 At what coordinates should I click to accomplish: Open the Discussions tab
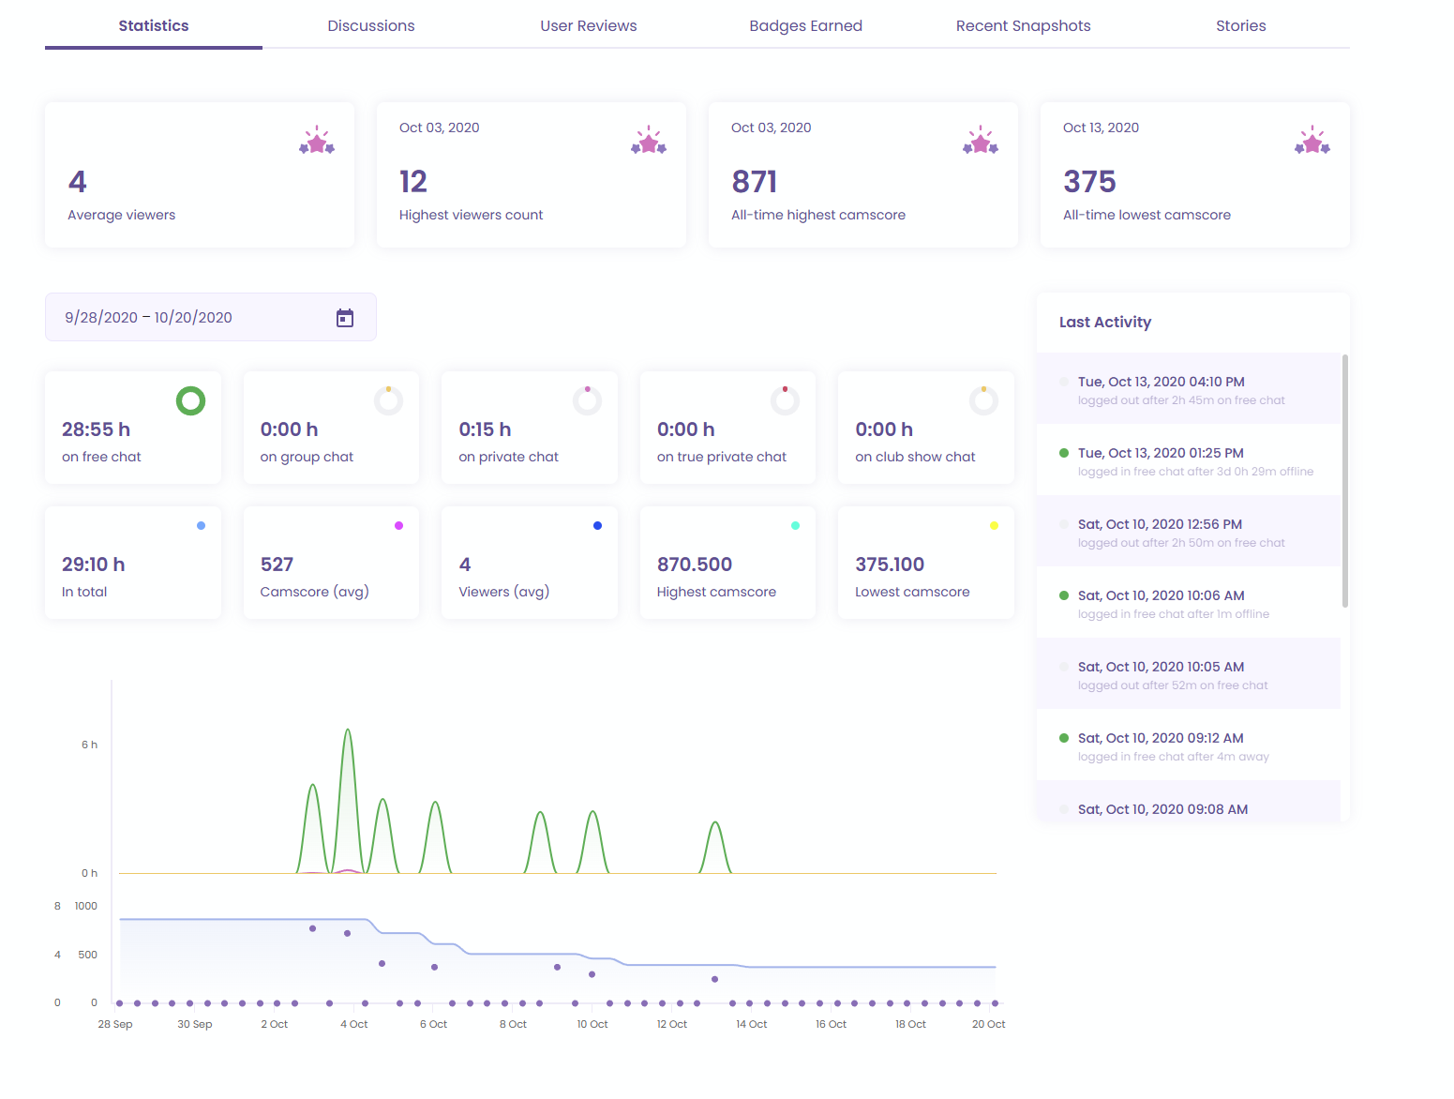click(371, 26)
